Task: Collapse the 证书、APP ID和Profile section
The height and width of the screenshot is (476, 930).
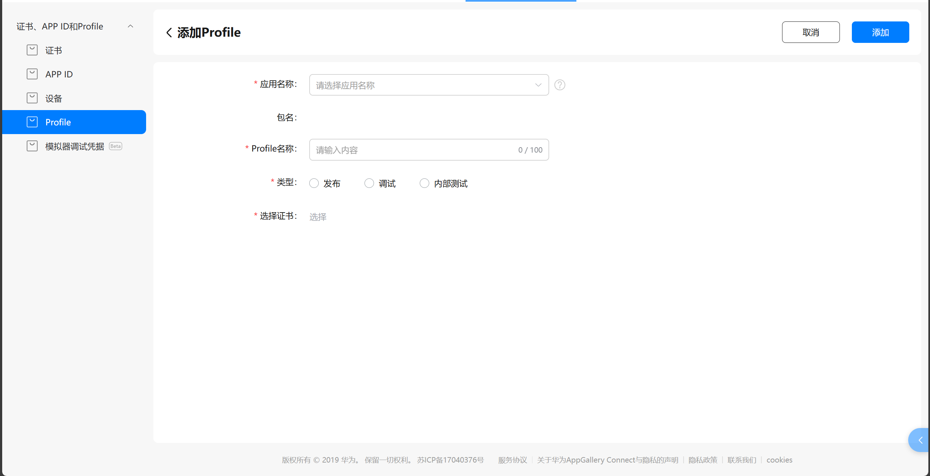Action: tap(130, 27)
